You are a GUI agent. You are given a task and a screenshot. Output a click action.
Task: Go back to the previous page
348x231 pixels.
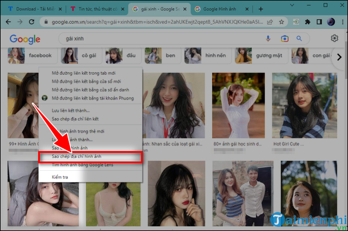point(9,22)
